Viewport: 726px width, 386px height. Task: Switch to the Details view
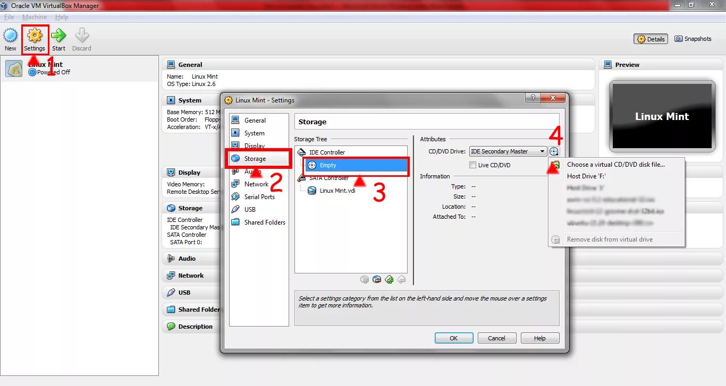651,39
